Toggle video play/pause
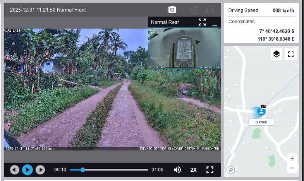Image resolution: width=304 pixels, height=181 pixels. coord(27,169)
